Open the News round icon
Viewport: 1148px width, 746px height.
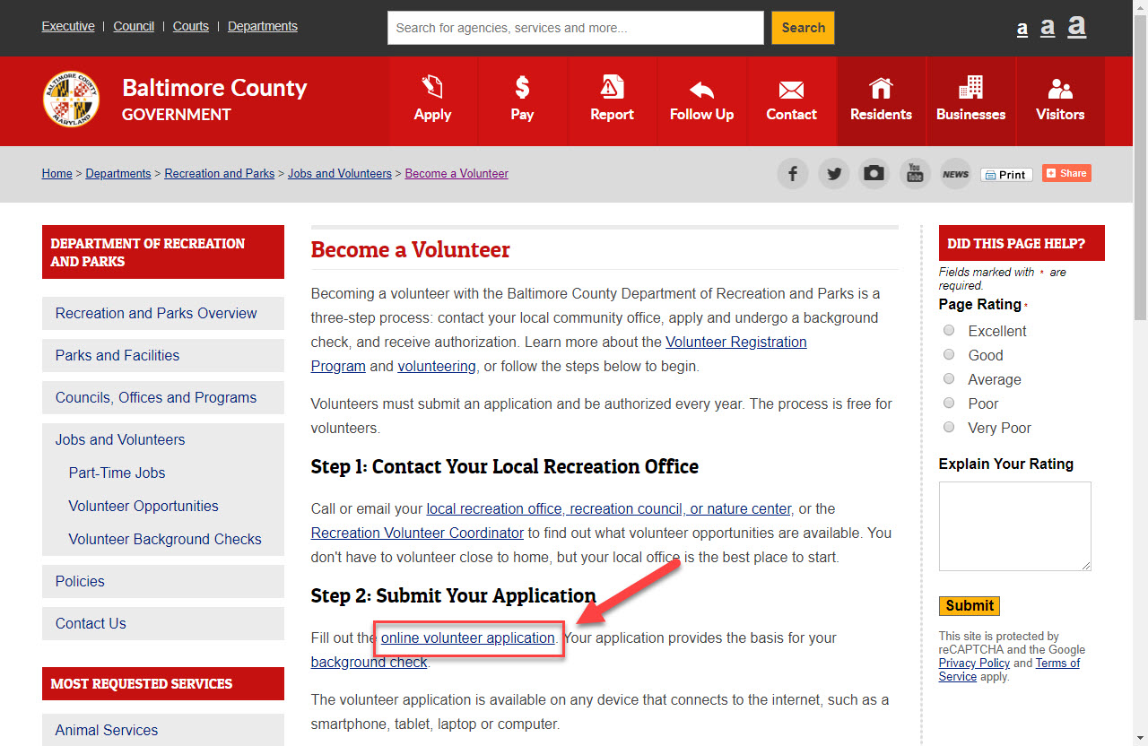point(956,173)
